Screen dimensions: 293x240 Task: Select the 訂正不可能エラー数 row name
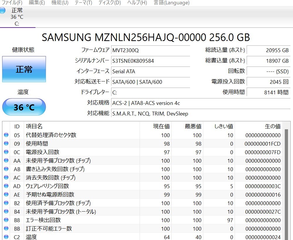pos(49,228)
